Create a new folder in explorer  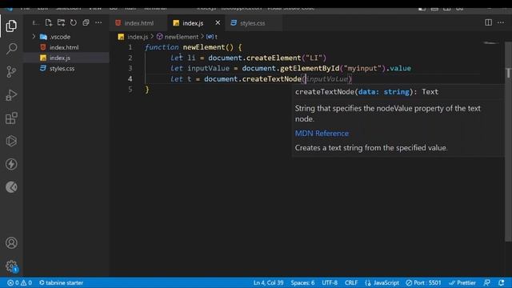point(61,22)
